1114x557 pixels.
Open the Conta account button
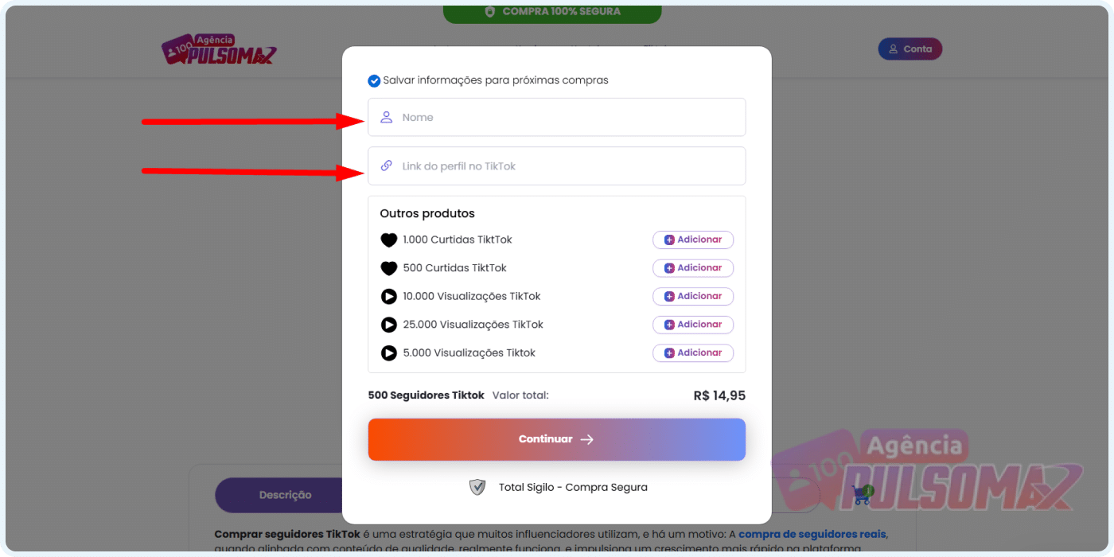(910, 49)
